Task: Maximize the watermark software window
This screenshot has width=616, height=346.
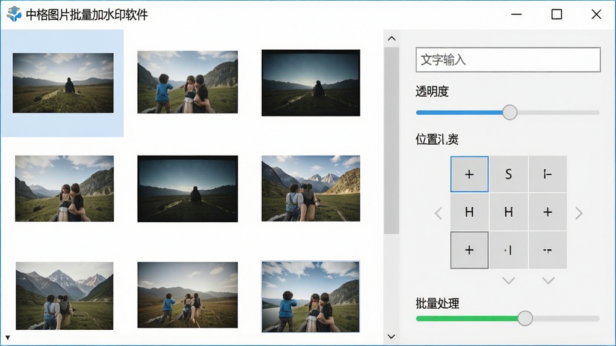Action: (556, 14)
